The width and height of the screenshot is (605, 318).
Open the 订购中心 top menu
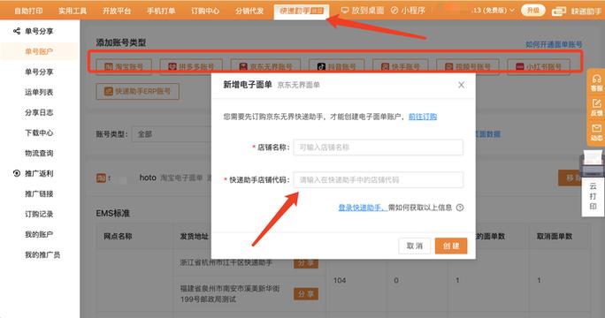(x=205, y=11)
